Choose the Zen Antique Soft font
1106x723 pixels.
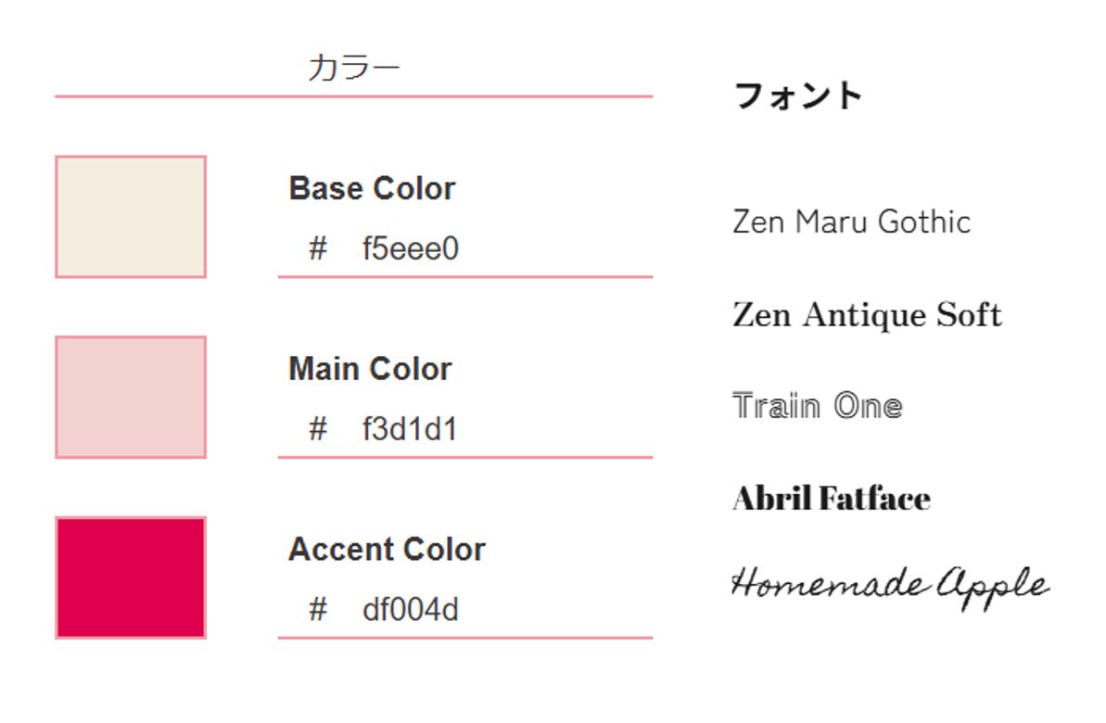tap(867, 315)
